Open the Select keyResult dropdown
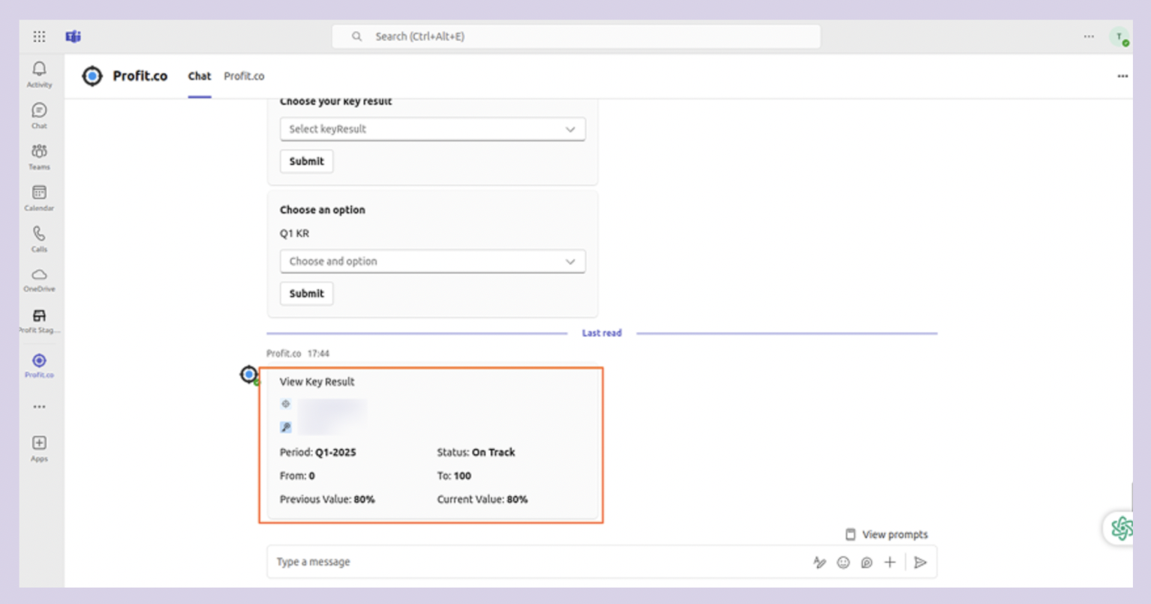Image resolution: width=1151 pixels, height=604 pixels. click(432, 129)
